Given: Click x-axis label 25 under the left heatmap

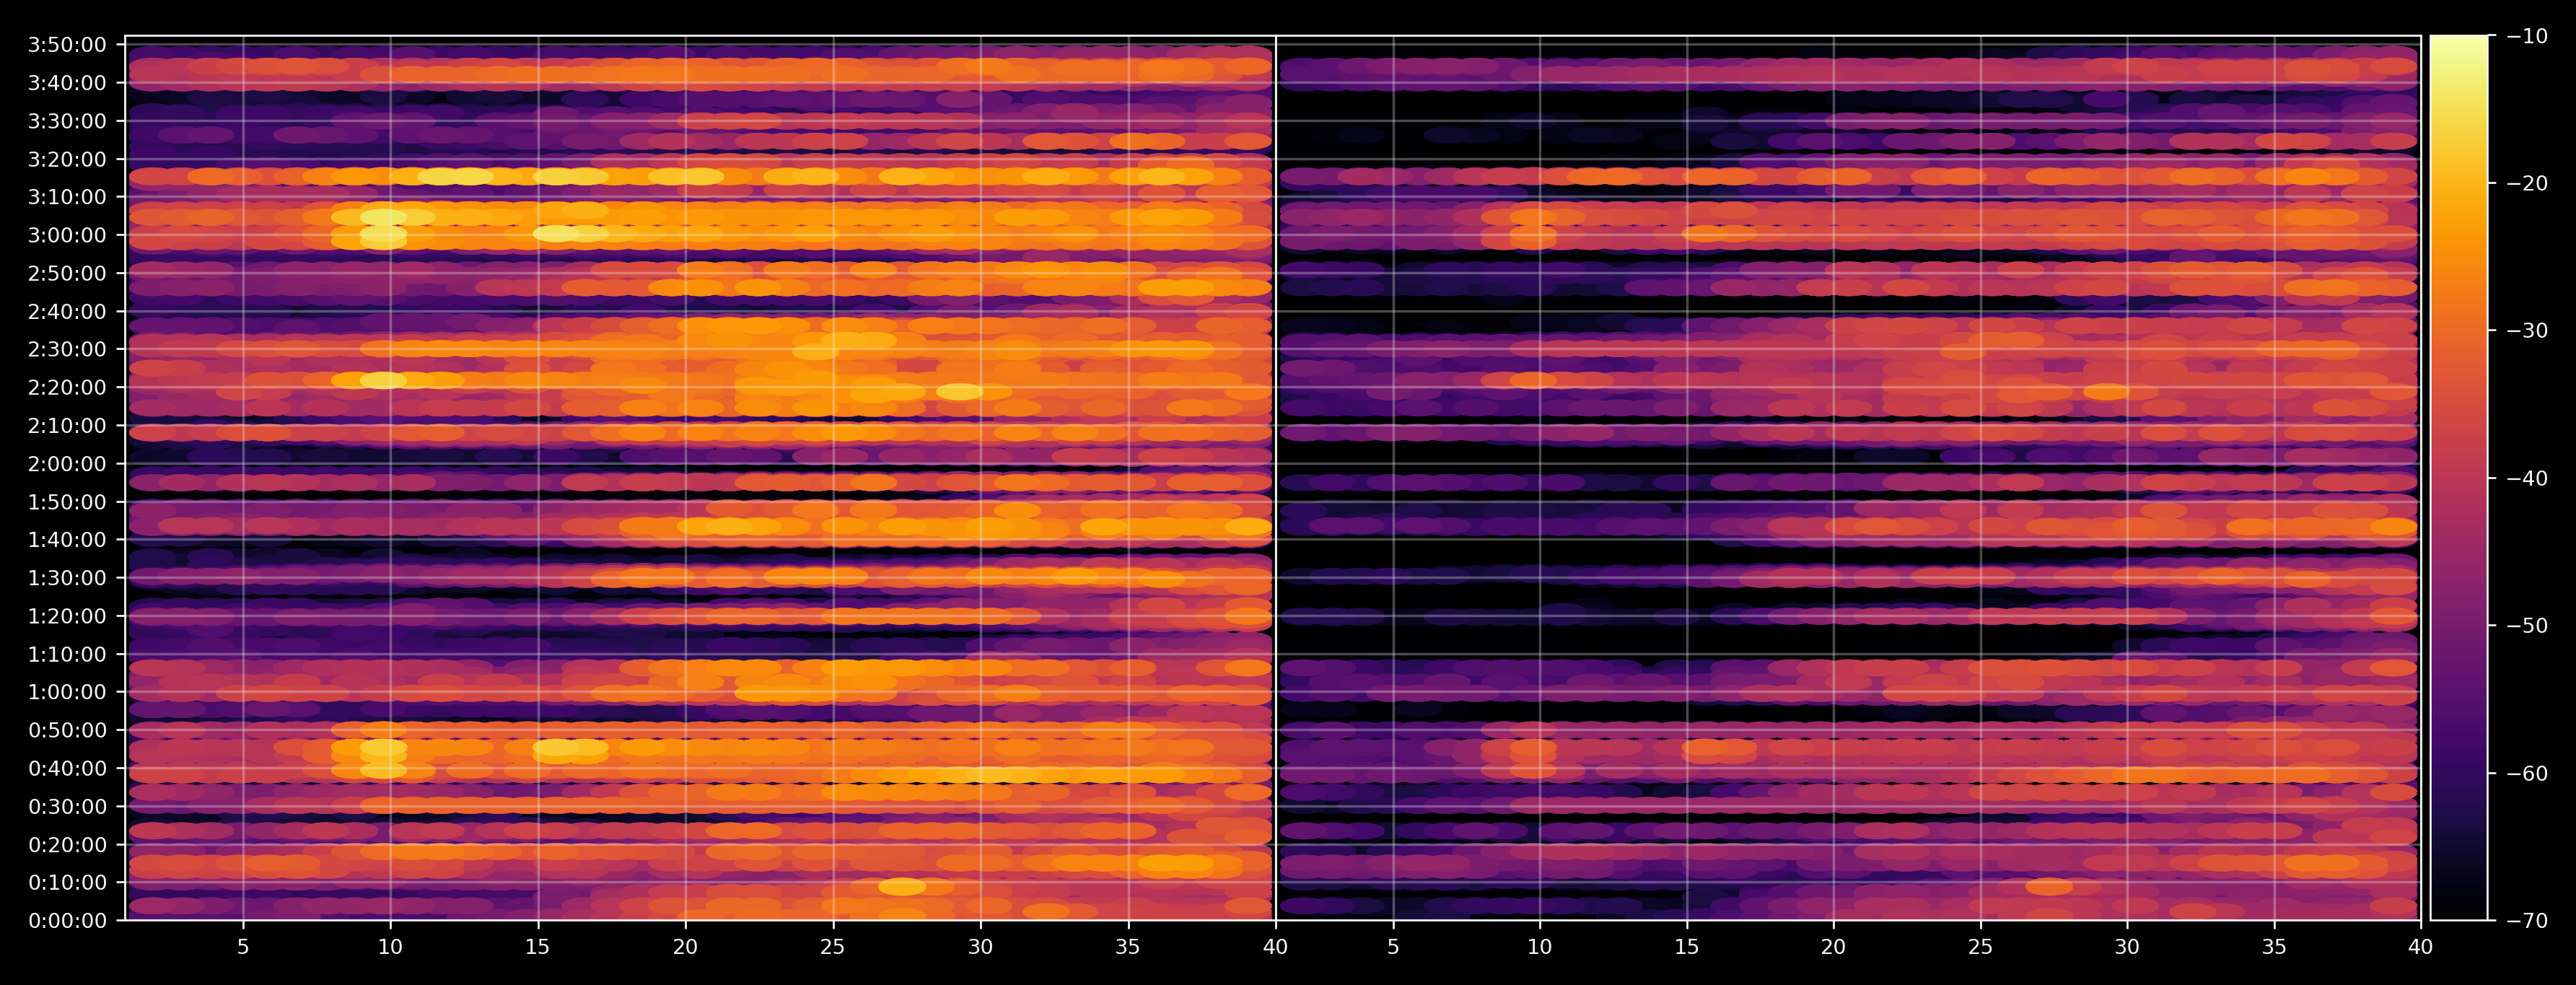Looking at the screenshot, I should (833, 946).
